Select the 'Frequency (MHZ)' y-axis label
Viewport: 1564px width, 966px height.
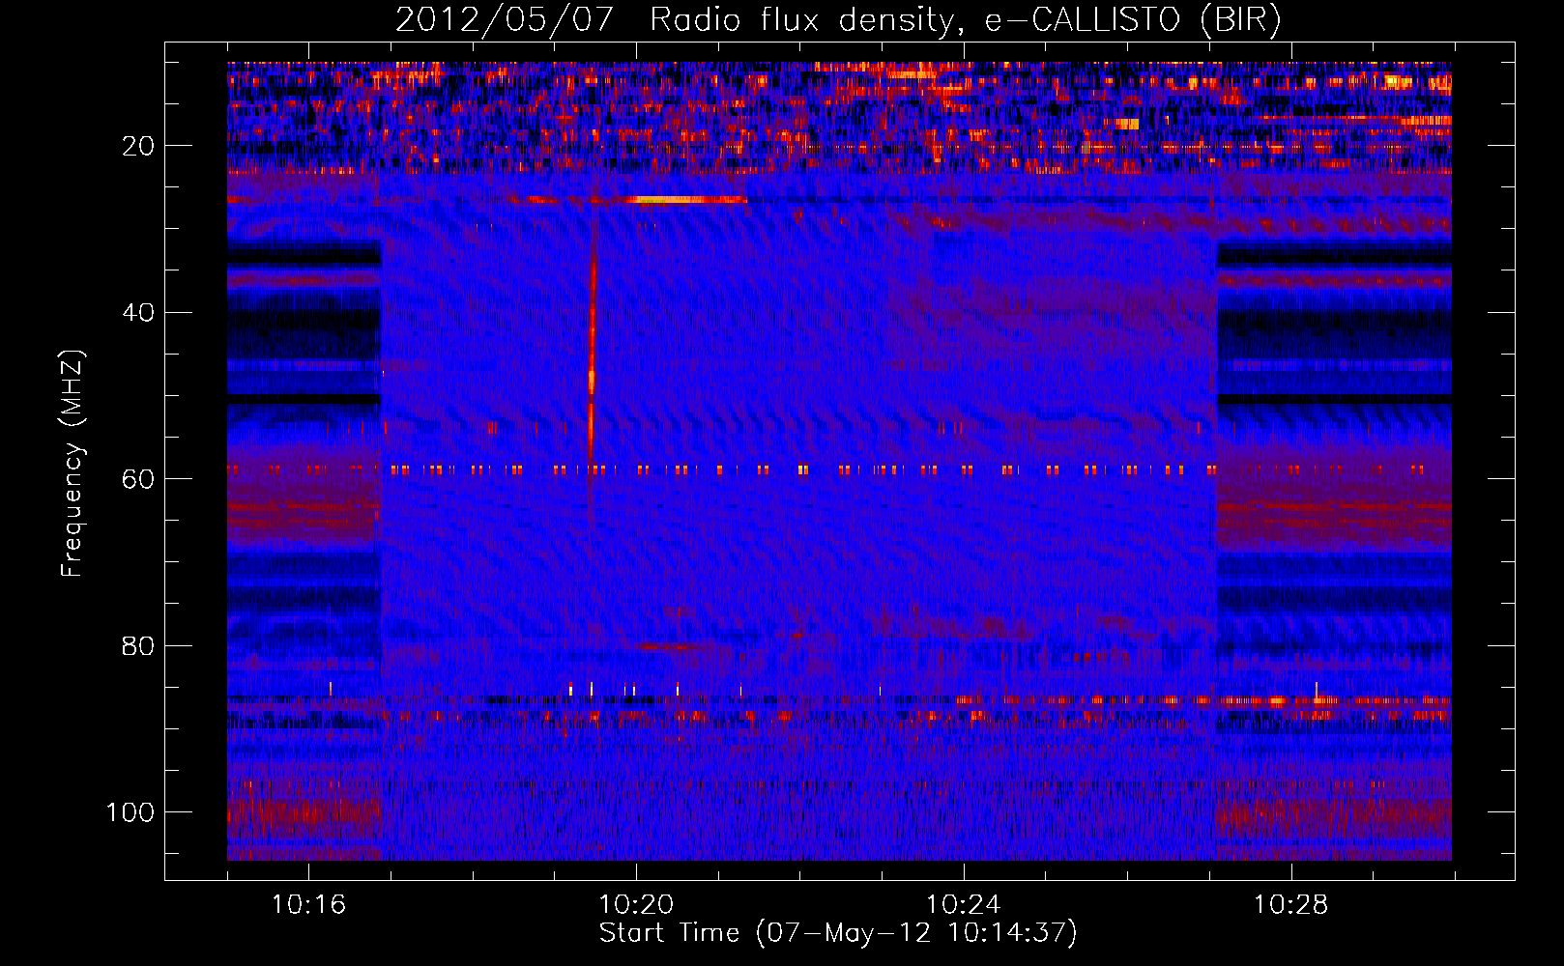pyautogui.click(x=72, y=463)
